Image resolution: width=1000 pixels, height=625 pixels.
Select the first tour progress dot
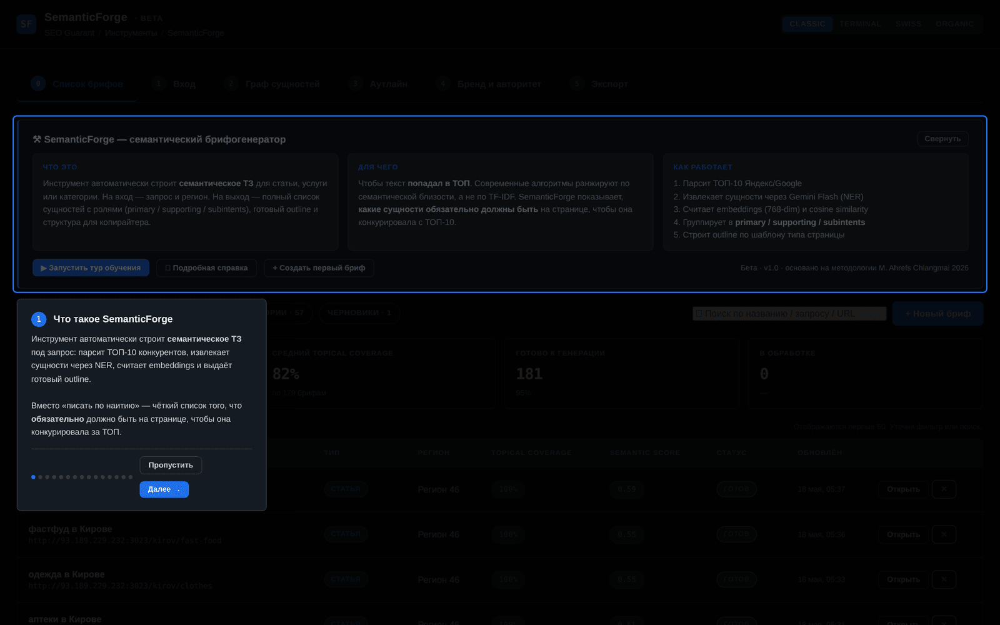point(33,477)
